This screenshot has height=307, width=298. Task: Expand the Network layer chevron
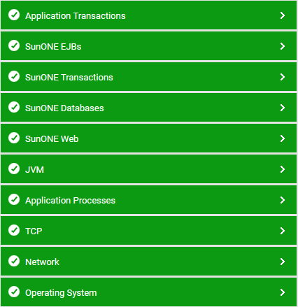pos(283,262)
